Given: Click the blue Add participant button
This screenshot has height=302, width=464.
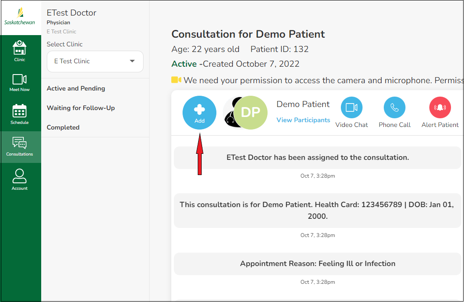Looking at the screenshot, I should (199, 113).
